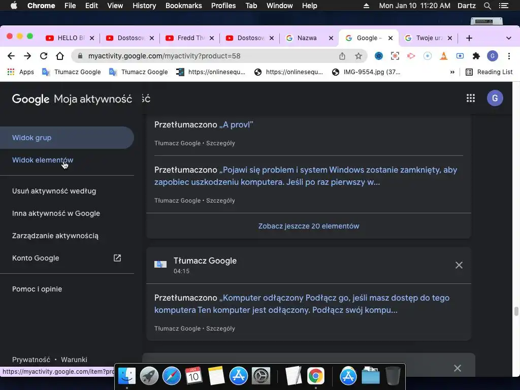Open the Chrome profile avatar G in toolbar

[x=493, y=56]
